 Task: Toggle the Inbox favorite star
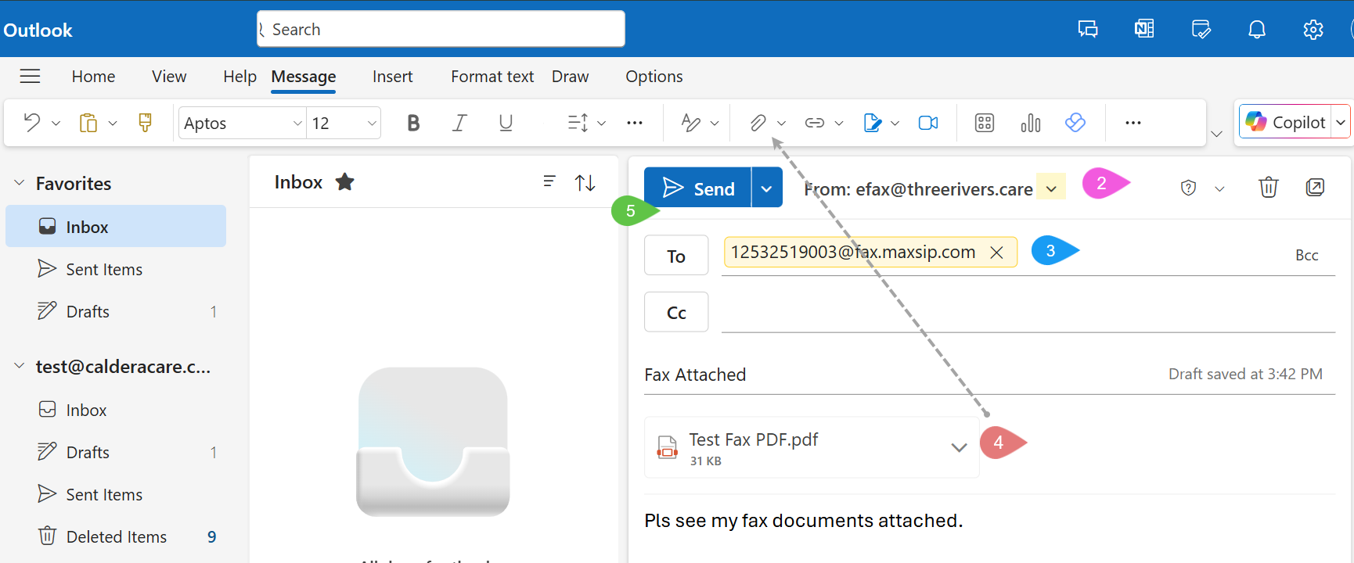344,182
